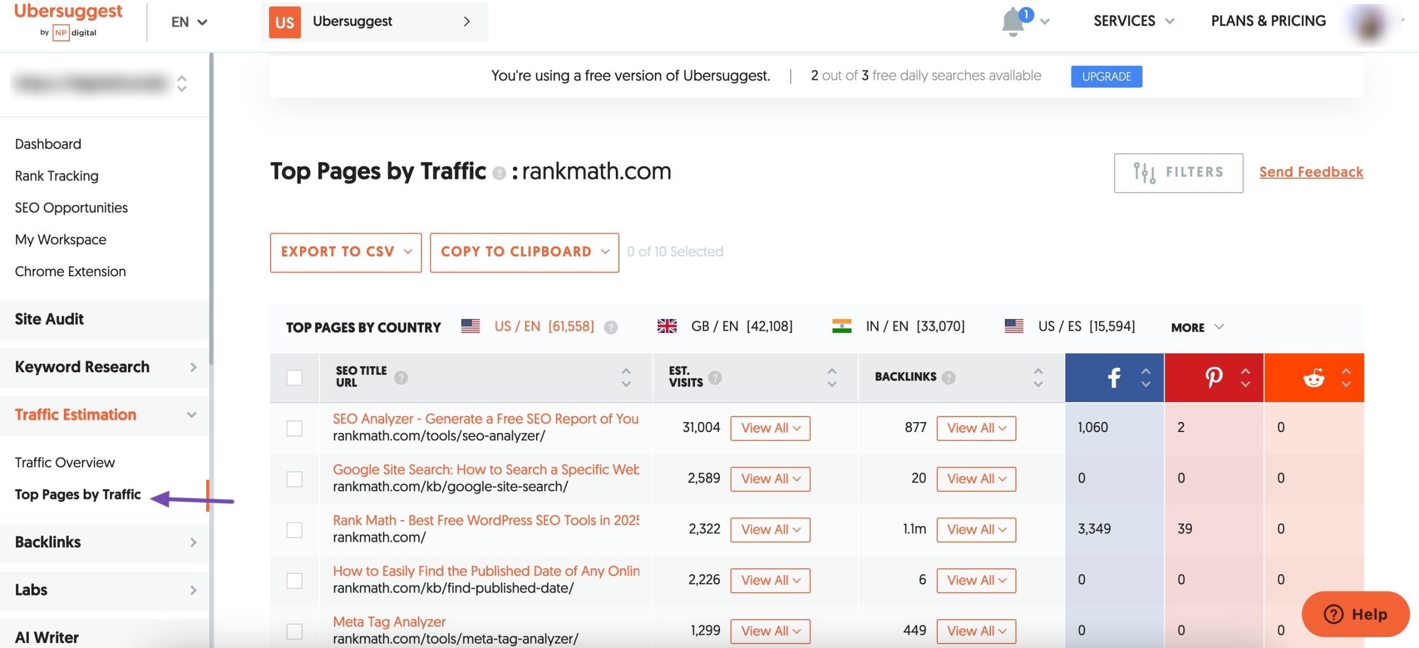Viewport: 1419px width, 648px height.
Task: Open Site Audit section
Action: pyautogui.click(x=104, y=320)
